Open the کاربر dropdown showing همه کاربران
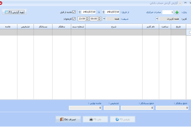 click(x=157, y=19)
